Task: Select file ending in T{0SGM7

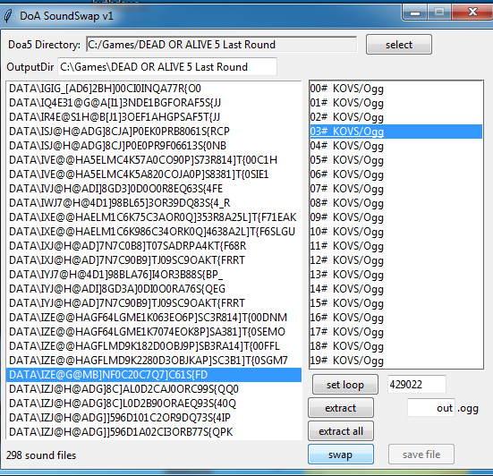Action: [x=154, y=361]
